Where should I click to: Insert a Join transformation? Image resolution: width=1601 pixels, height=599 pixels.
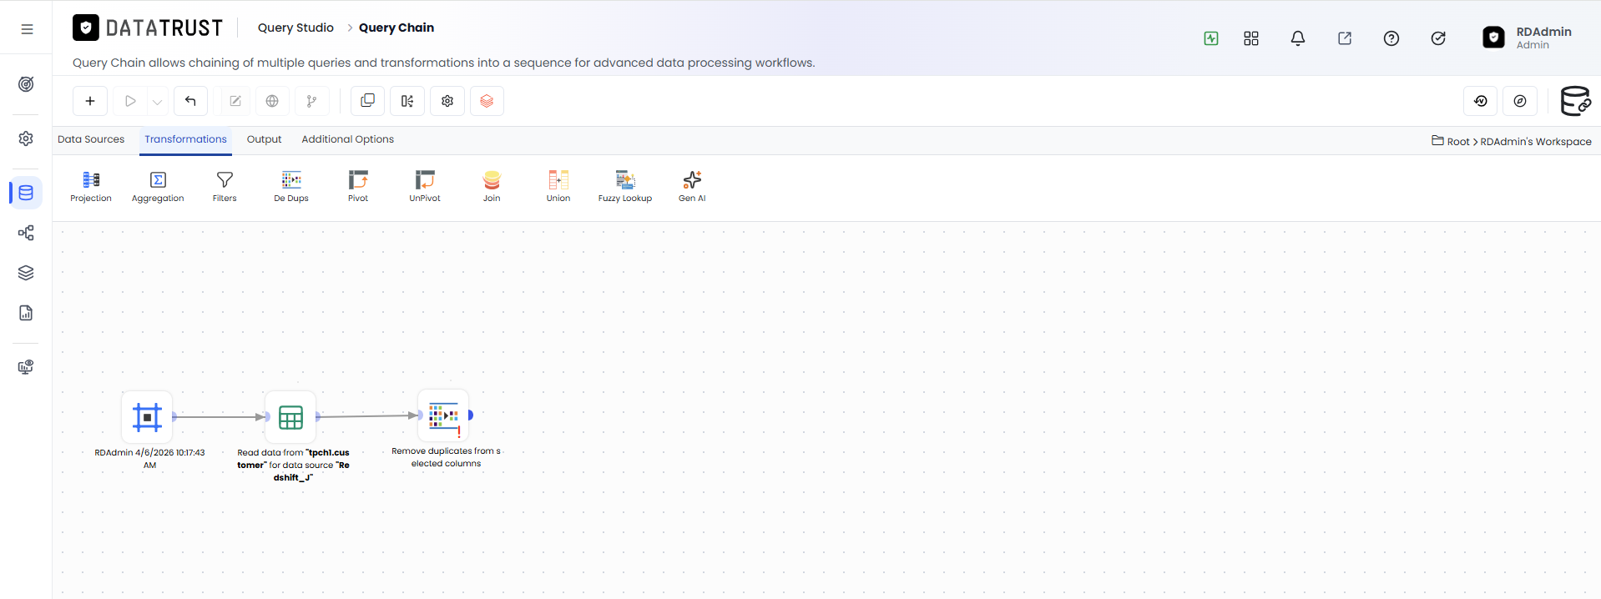pyautogui.click(x=492, y=186)
